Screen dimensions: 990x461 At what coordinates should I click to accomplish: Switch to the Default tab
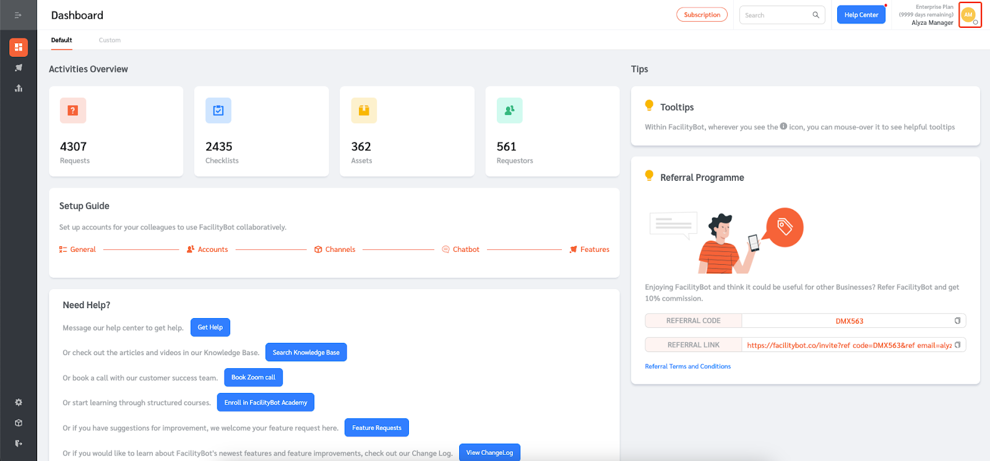61,40
